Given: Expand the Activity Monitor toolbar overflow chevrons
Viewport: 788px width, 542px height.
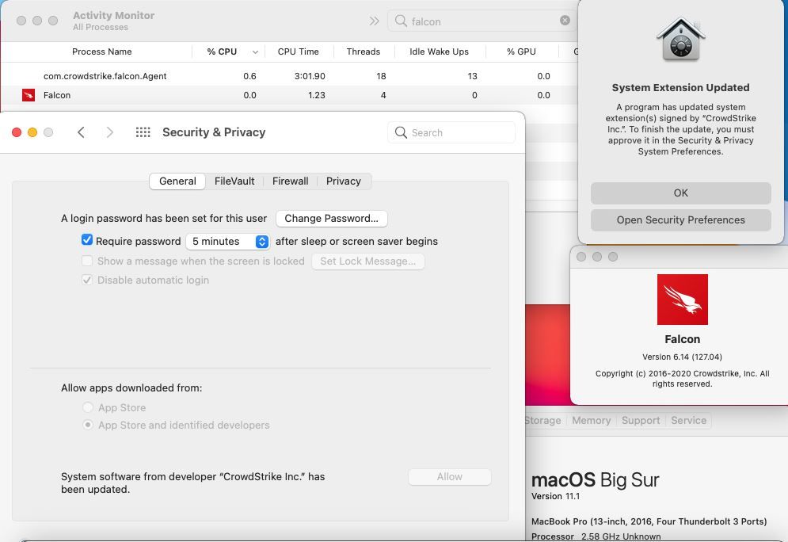Looking at the screenshot, I should (374, 21).
